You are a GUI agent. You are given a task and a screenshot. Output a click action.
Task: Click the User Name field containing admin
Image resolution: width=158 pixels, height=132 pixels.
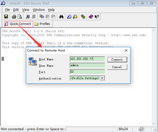(87, 65)
